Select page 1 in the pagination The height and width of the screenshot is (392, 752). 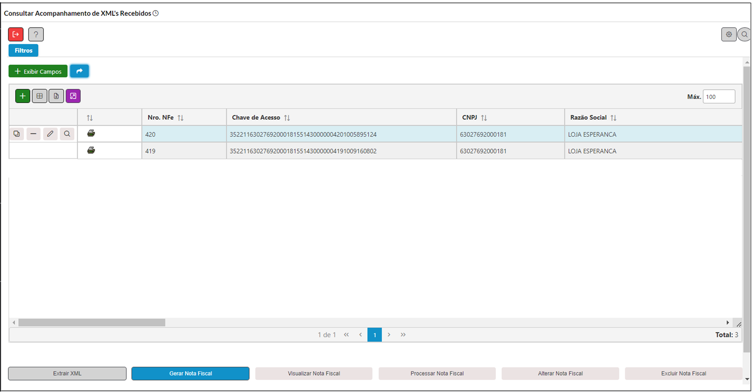click(375, 335)
